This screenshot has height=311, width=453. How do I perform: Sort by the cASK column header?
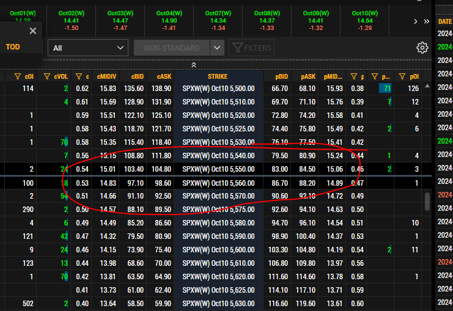coord(164,76)
